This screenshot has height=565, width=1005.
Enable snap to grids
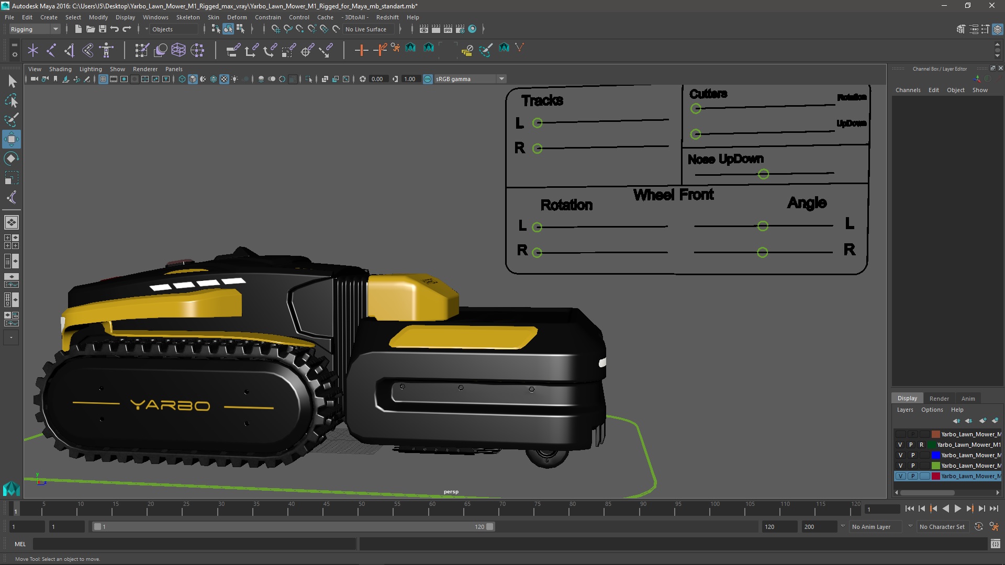pyautogui.click(x=275, y=29)
